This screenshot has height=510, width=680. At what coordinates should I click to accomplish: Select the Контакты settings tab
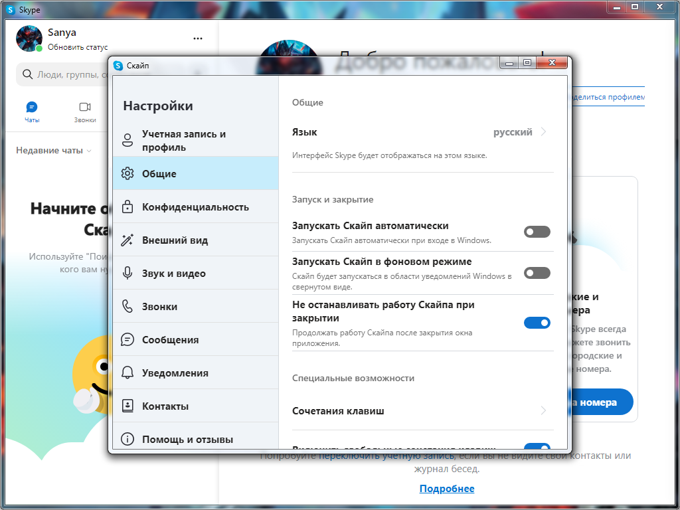[x=196, y=406]
